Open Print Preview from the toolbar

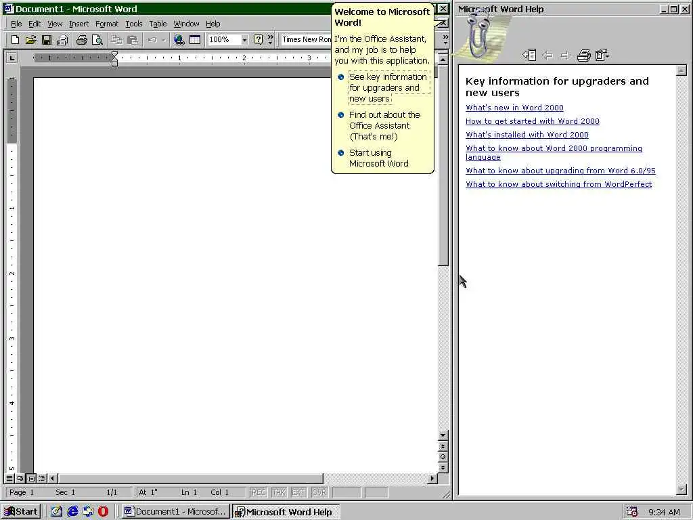coord(97,40)
